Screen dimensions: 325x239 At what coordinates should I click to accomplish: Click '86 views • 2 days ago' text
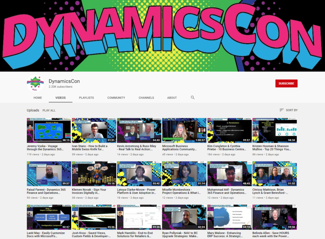pos(266,154)
